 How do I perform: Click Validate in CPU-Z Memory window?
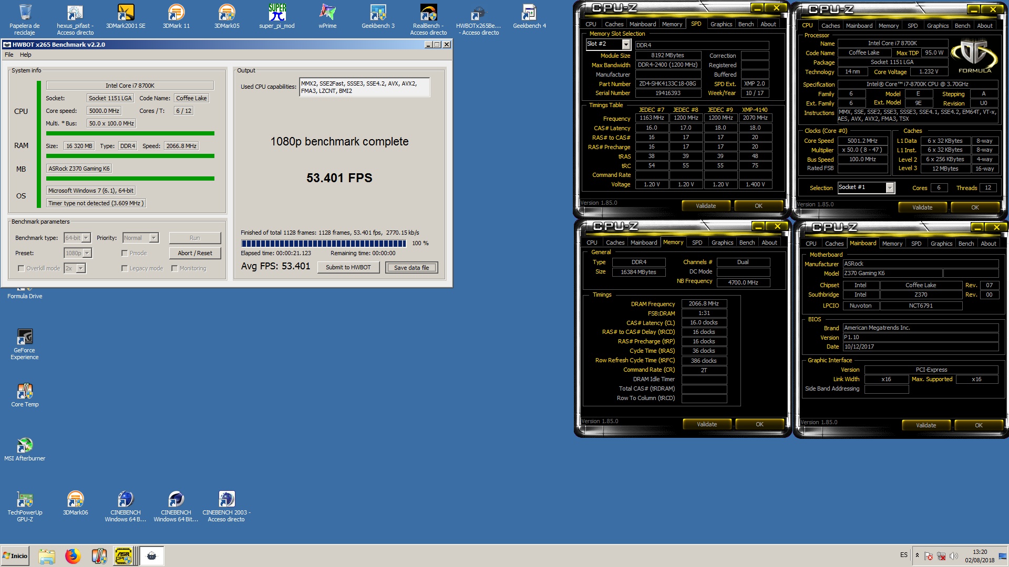(707, 424)
